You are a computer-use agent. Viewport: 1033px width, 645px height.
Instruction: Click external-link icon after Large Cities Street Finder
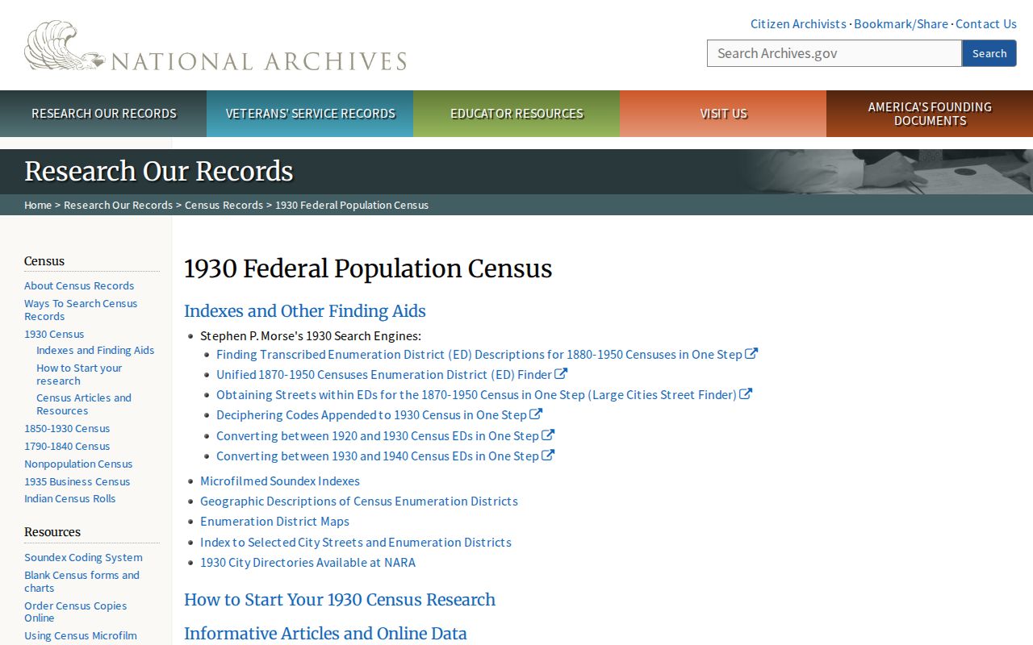(746, 393)
